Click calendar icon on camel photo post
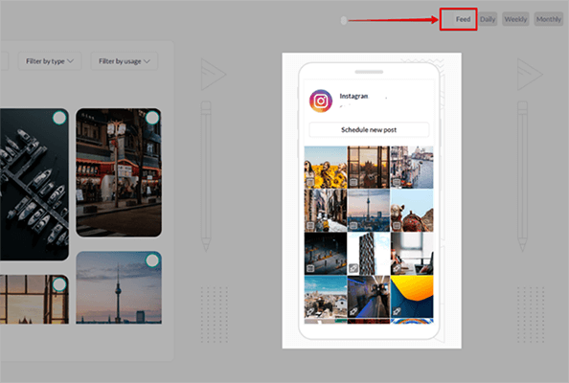569x383 pixels. coord(397,226)
